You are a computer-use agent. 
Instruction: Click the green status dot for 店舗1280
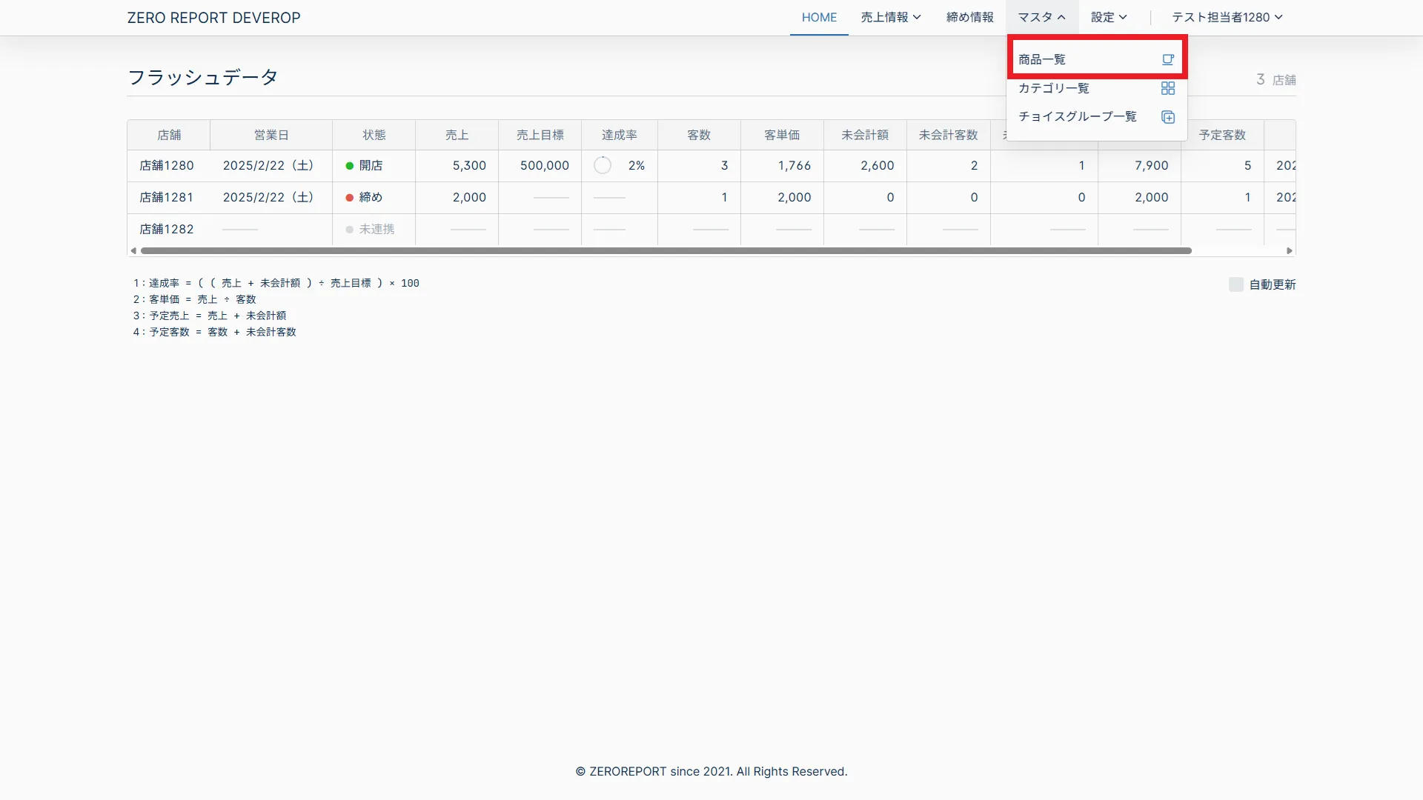(350, 166)
